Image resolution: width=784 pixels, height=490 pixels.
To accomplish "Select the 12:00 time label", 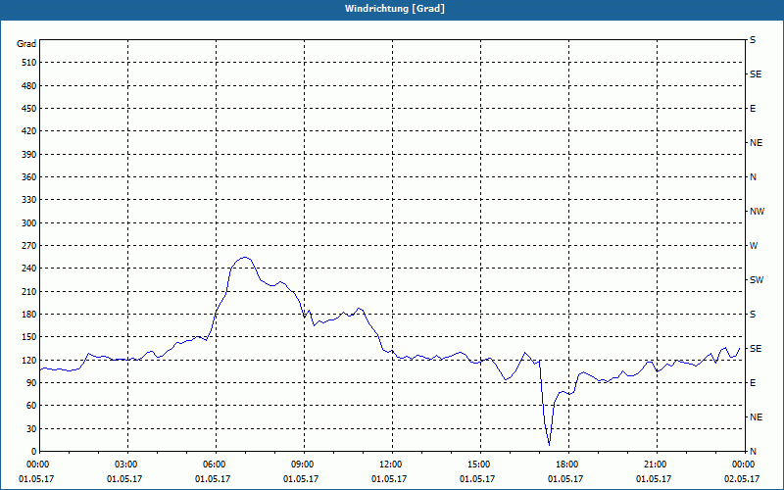I will [x=389, y=465].
